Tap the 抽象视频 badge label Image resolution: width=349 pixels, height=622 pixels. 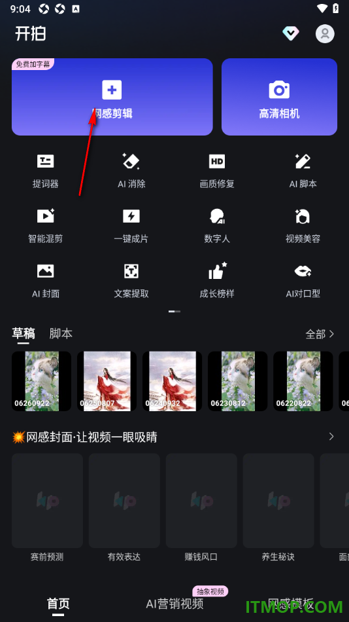210,591
